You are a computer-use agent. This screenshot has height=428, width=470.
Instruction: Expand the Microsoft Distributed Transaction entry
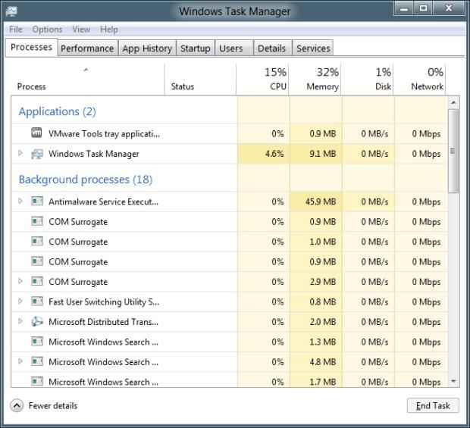20,321
